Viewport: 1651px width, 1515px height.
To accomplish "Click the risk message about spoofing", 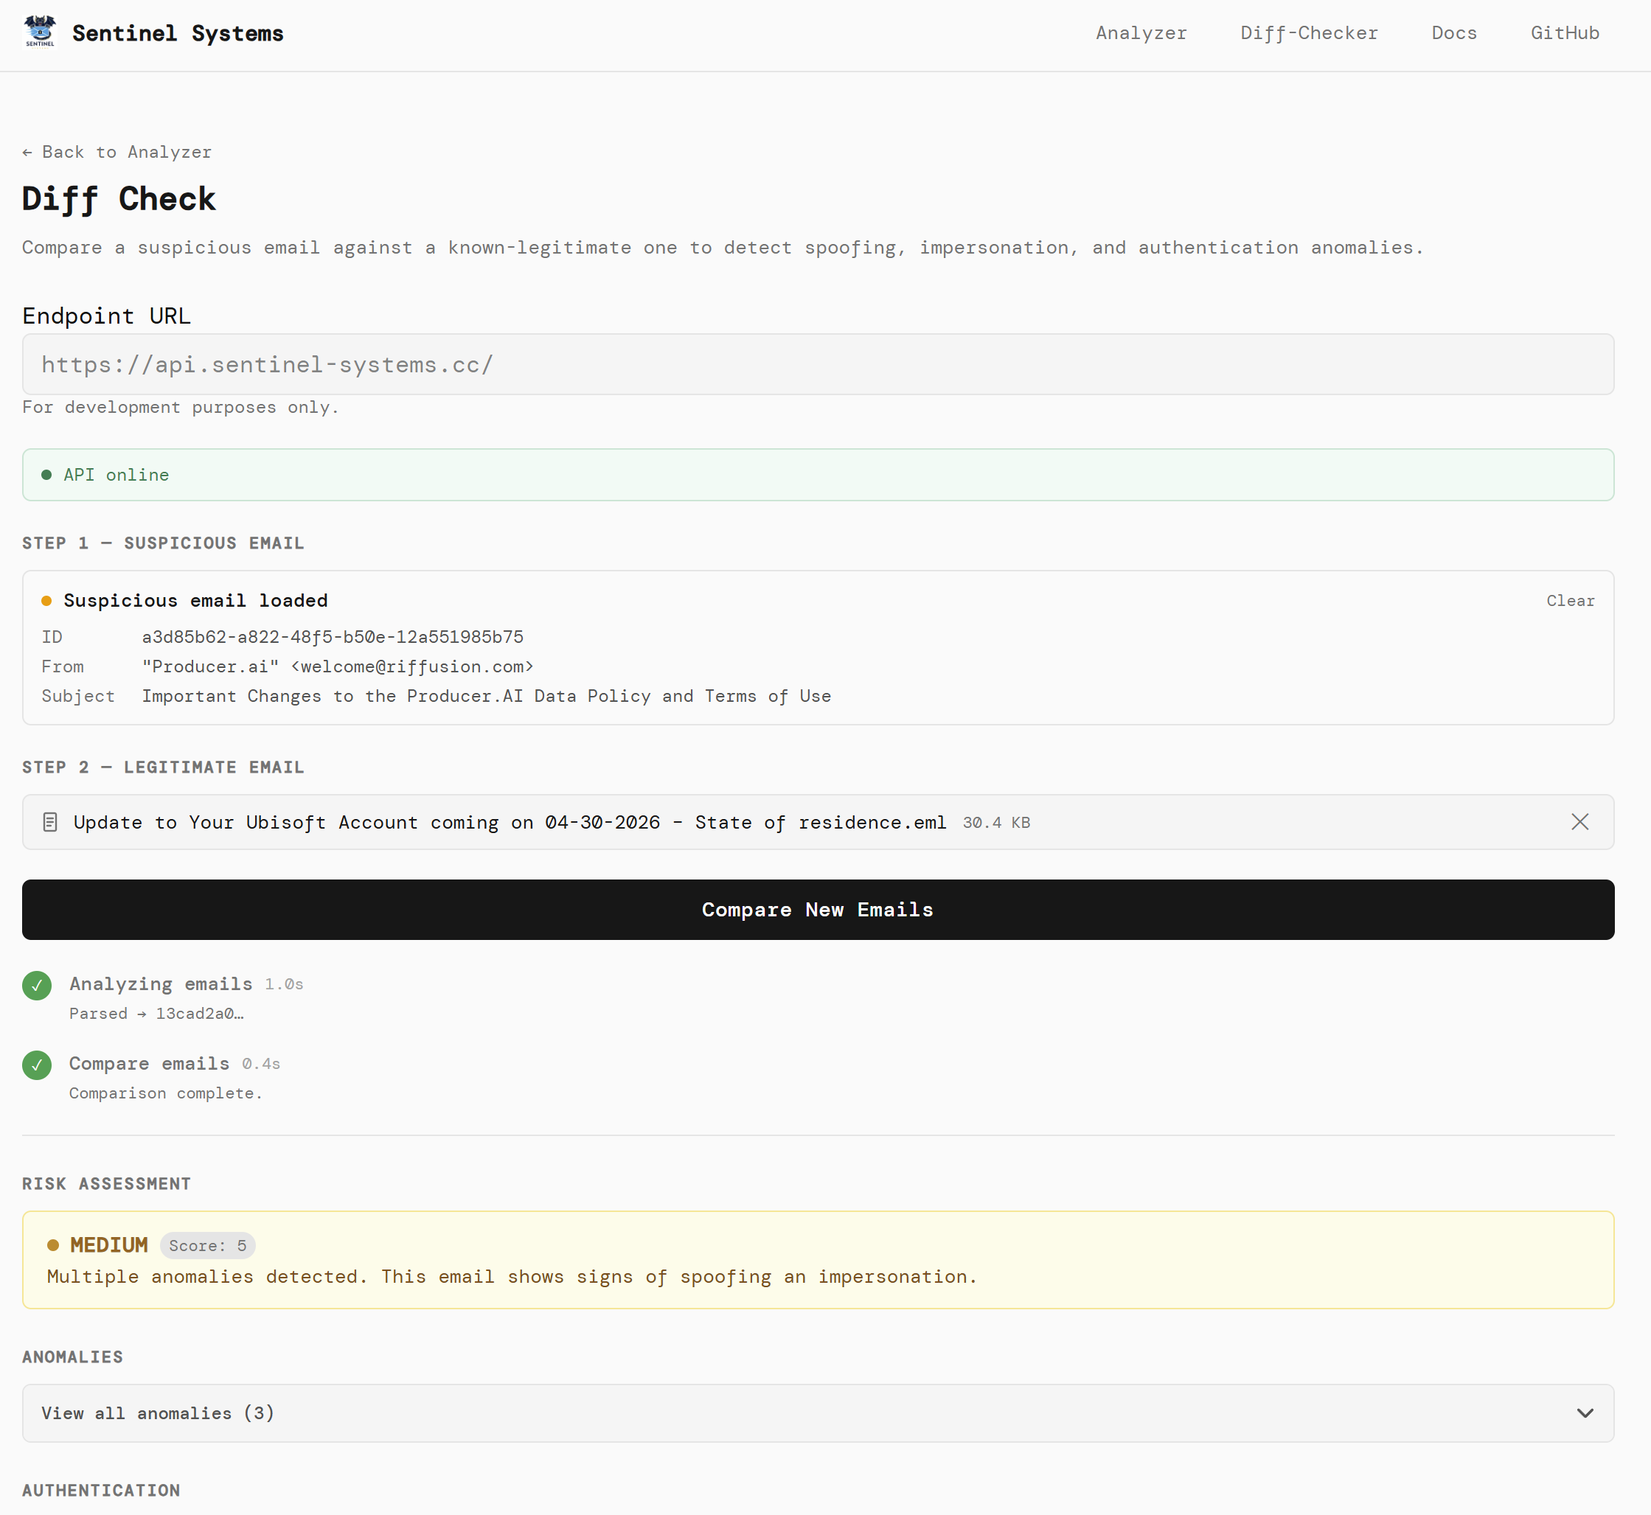I will (x=512, y=1276).
